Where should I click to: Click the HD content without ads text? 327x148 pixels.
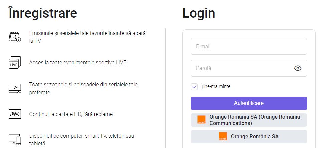point(71,114)
